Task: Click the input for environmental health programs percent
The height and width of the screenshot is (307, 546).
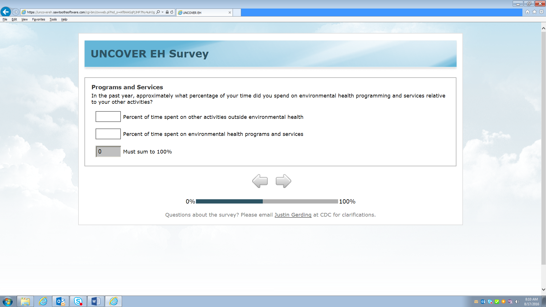Action: pos(108,134)
